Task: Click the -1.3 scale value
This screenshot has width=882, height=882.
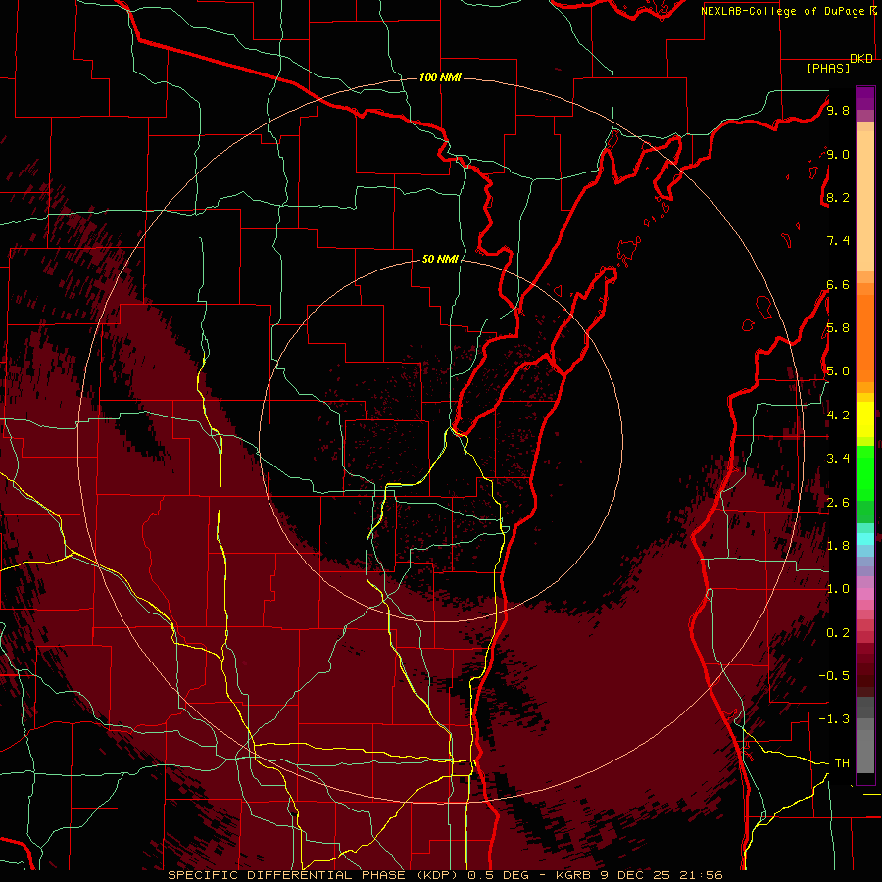Action: (835, 719)
